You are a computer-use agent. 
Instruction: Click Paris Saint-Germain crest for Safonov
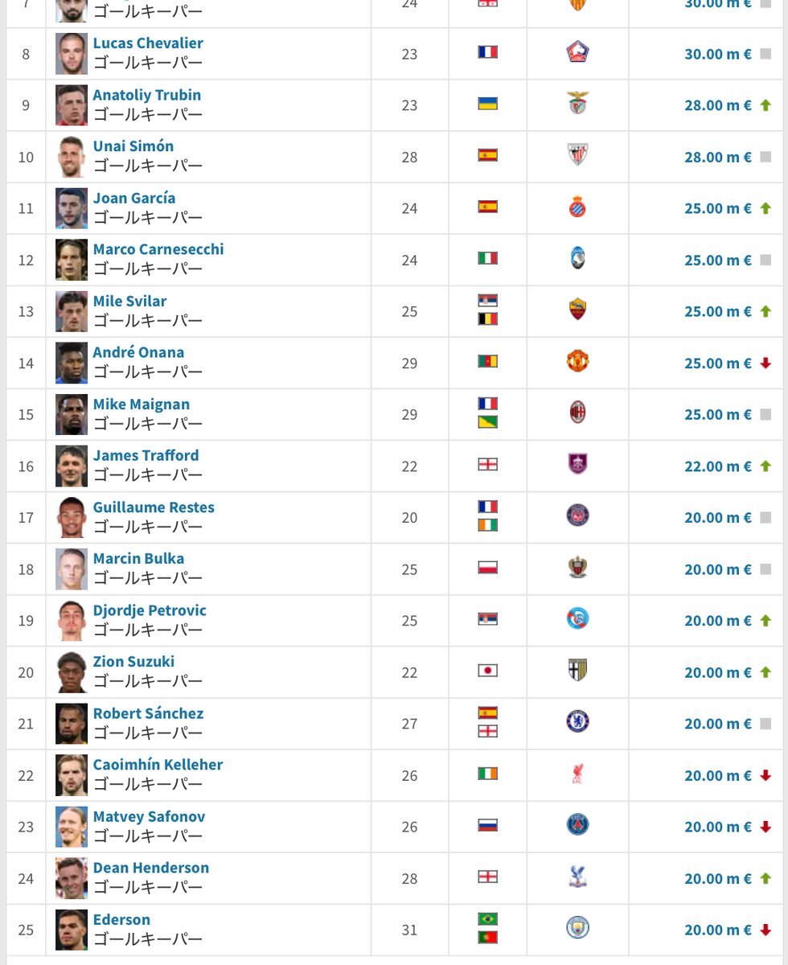(577, 825)
